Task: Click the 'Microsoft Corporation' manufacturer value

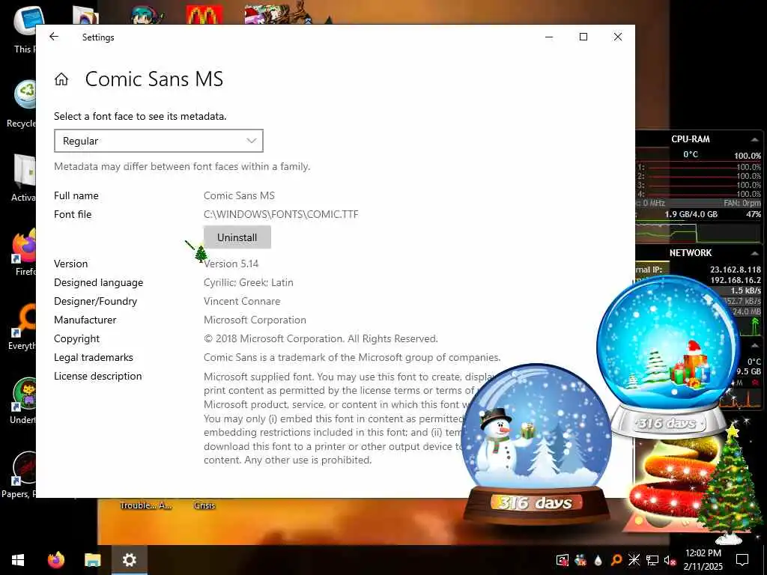Action: (255, 320)
